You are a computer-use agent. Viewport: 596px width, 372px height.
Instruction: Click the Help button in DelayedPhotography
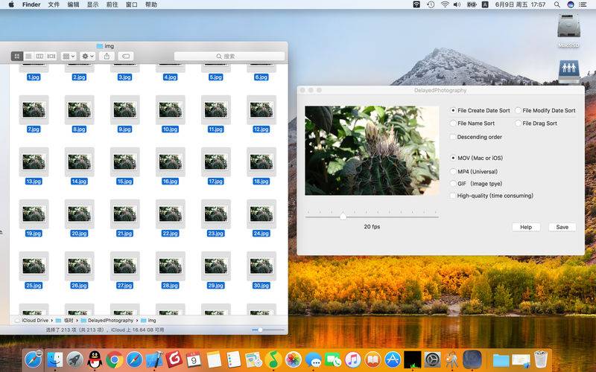click(x=526, y=227)
